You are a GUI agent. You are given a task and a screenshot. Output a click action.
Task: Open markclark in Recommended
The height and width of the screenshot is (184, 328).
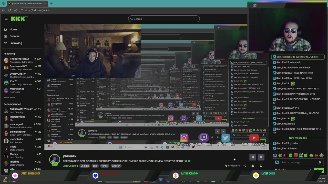[23, 141]
